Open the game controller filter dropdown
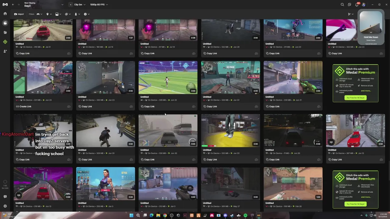 point(40,14)
